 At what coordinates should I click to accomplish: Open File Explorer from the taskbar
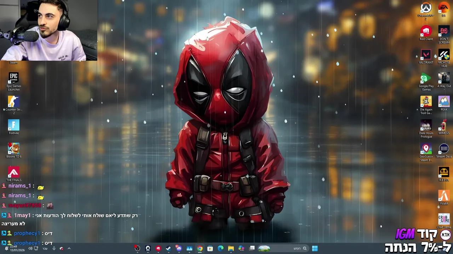click(x=231, y=248)
